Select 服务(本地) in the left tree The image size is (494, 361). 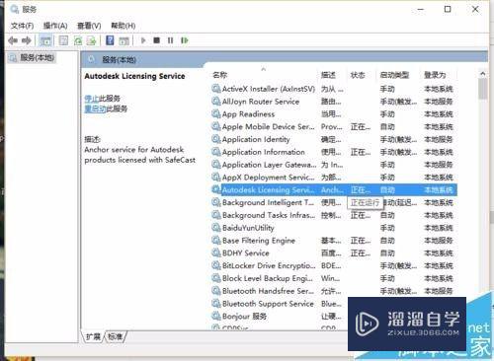tap(32, 58)
